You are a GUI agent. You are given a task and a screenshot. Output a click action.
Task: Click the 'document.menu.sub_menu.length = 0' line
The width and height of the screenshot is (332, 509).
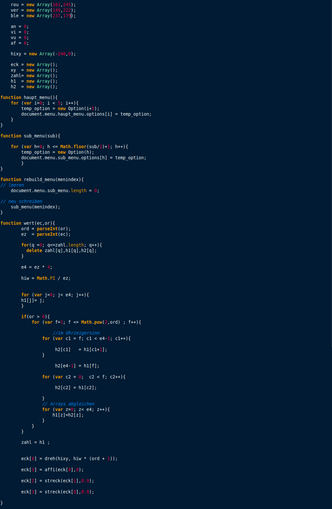55,191
